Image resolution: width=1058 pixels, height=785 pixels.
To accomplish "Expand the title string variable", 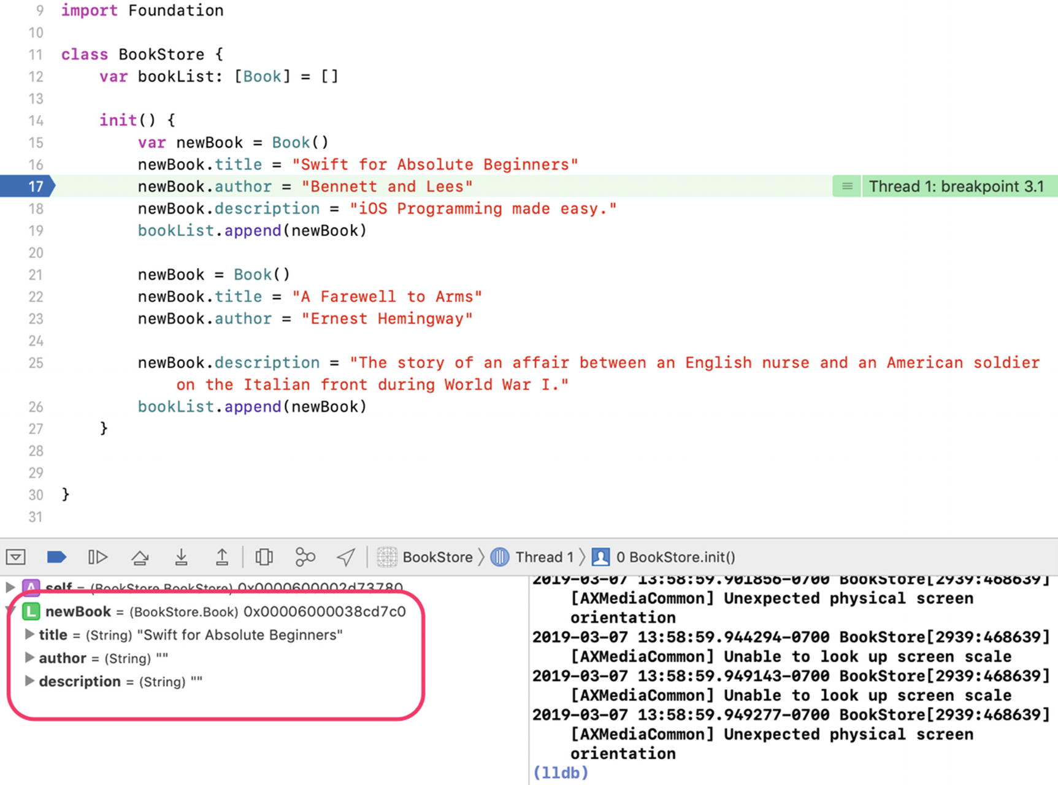I will click(x=29, y=635).
